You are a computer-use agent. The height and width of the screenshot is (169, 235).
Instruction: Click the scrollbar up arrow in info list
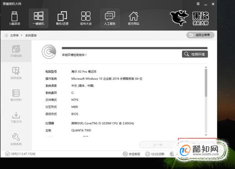(x=206, y=67)
